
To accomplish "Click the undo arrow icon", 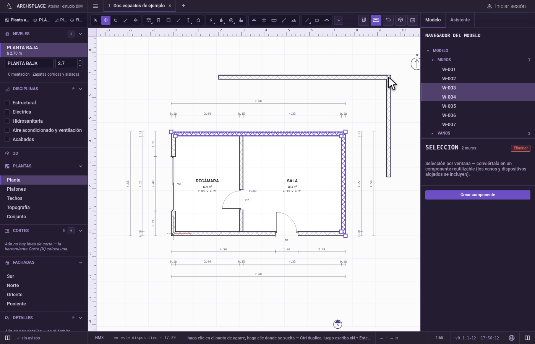I will (x=388, y=20).
